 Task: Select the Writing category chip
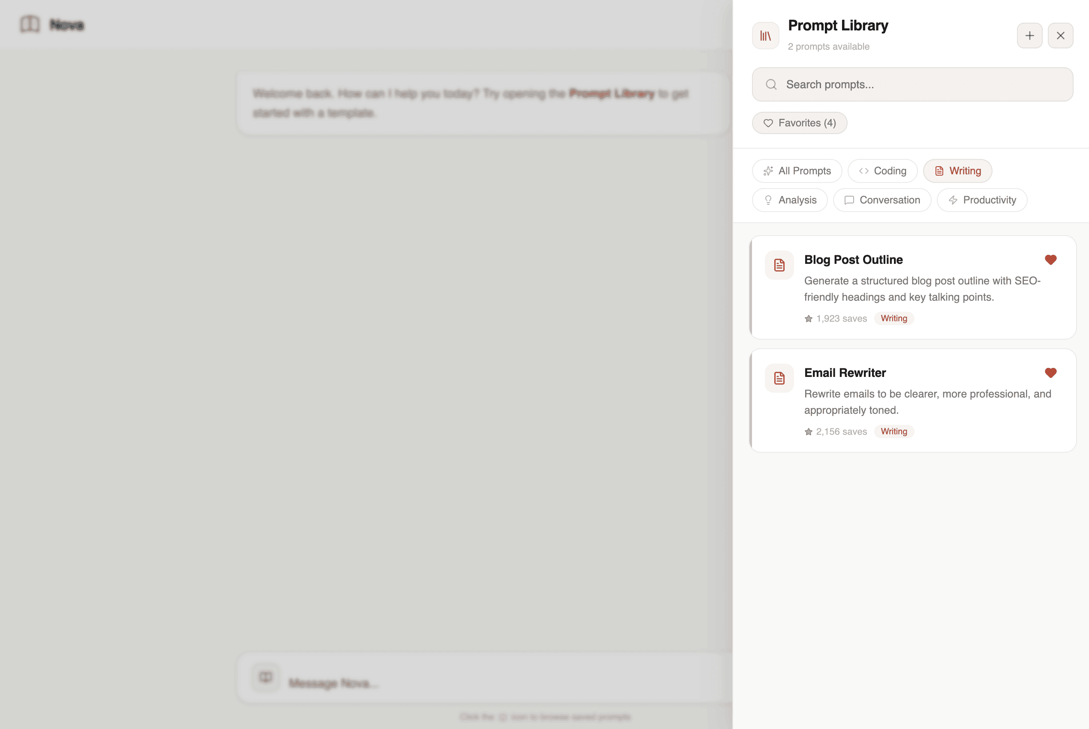pos(957,170)
